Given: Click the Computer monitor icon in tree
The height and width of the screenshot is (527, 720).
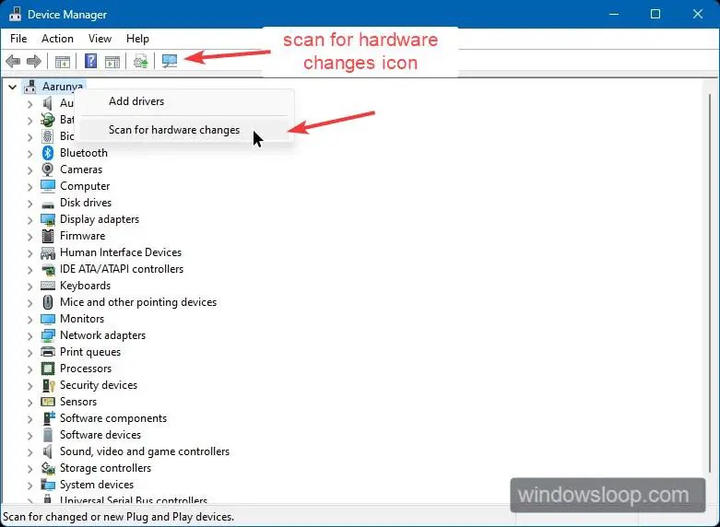Looking at the screenshot, I should tap(48, 186).
